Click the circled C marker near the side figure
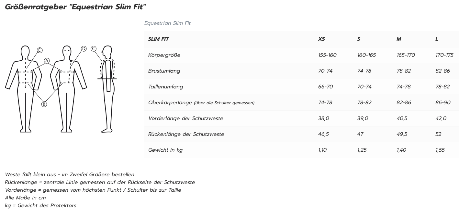 click(94, 49)
